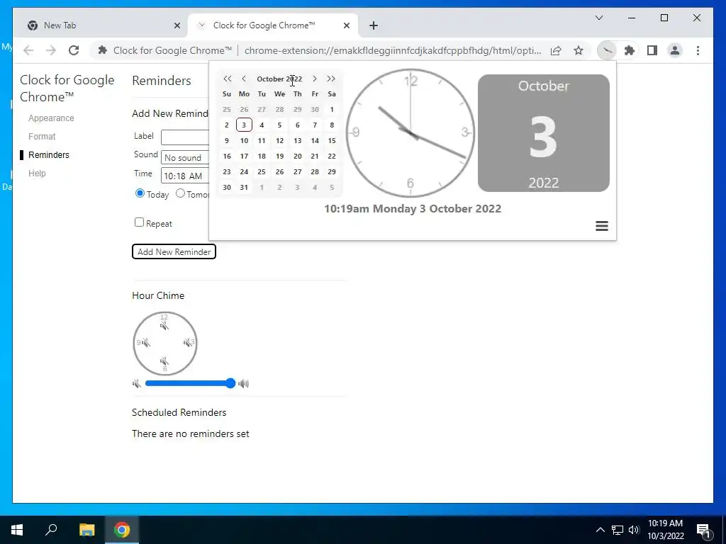
Task: Open Chrome three-dot menu
Action: point(698,50)
